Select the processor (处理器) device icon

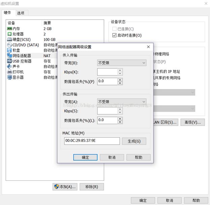pos(9,34)
